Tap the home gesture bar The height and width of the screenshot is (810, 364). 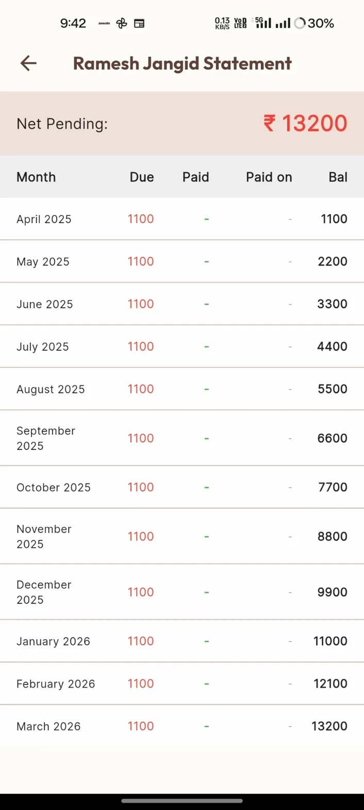[182, 801]
